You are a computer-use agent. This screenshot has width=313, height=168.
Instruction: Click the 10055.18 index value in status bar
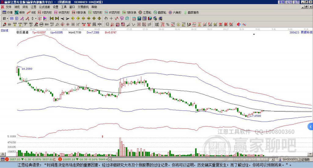pyautogui.click(x=68, y=159)
